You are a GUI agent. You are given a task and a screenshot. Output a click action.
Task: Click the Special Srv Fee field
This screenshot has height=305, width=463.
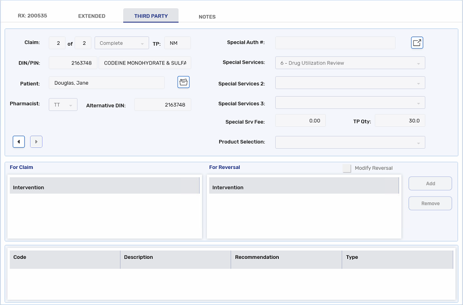(x=300, y=121)
